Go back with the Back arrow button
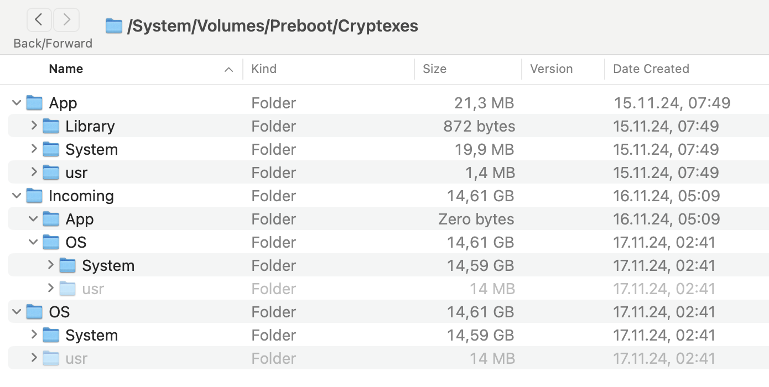Image resolution: width=769 pixels, height=387 pixels. tap(39, 20)
